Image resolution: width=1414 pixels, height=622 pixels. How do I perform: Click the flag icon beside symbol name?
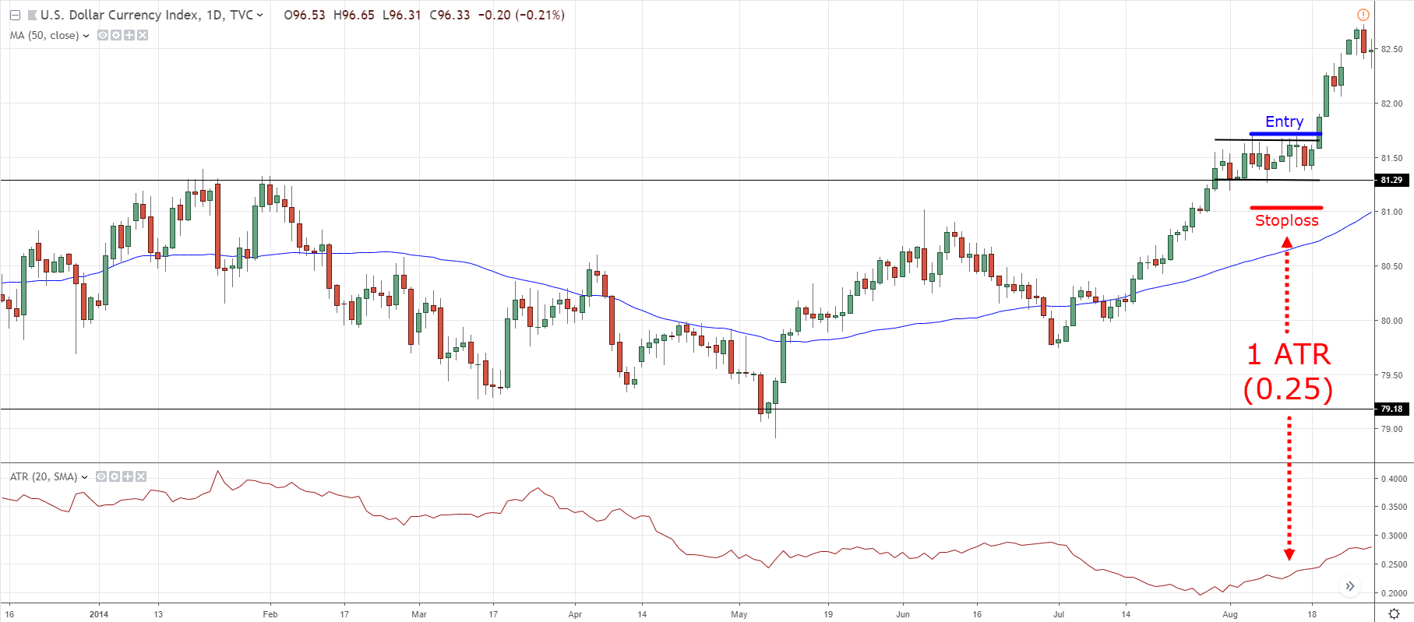(32, 15)
